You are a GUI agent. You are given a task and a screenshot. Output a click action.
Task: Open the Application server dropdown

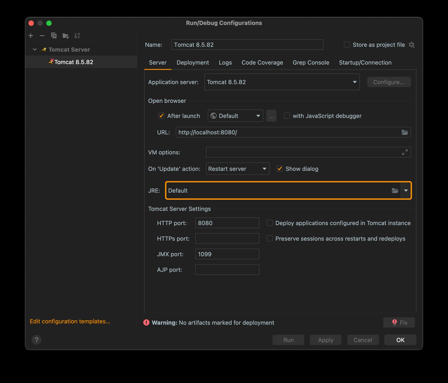tap(282, 82)
